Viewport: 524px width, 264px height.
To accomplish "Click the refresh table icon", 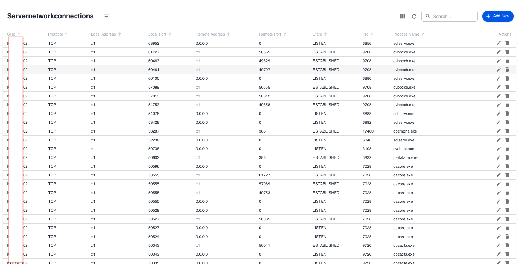I will [x=414, y=16].
